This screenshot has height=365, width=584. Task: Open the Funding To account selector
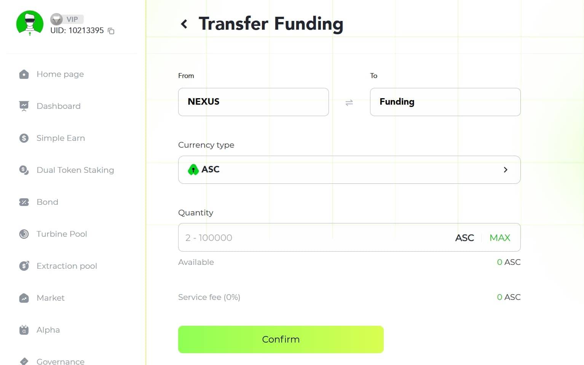coord(445,102)
